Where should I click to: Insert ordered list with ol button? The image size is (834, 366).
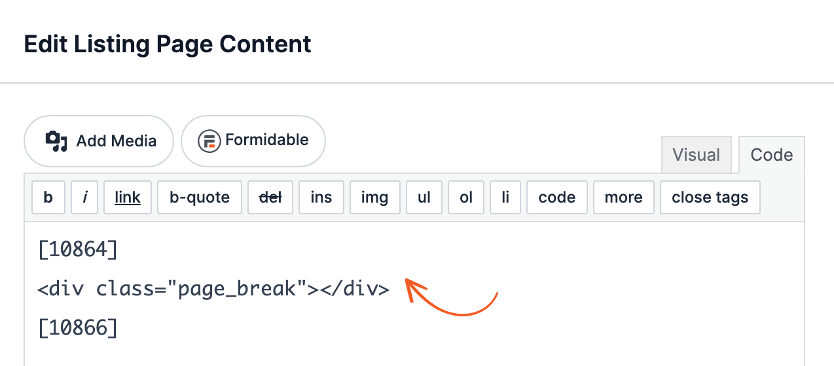point(466,197)
